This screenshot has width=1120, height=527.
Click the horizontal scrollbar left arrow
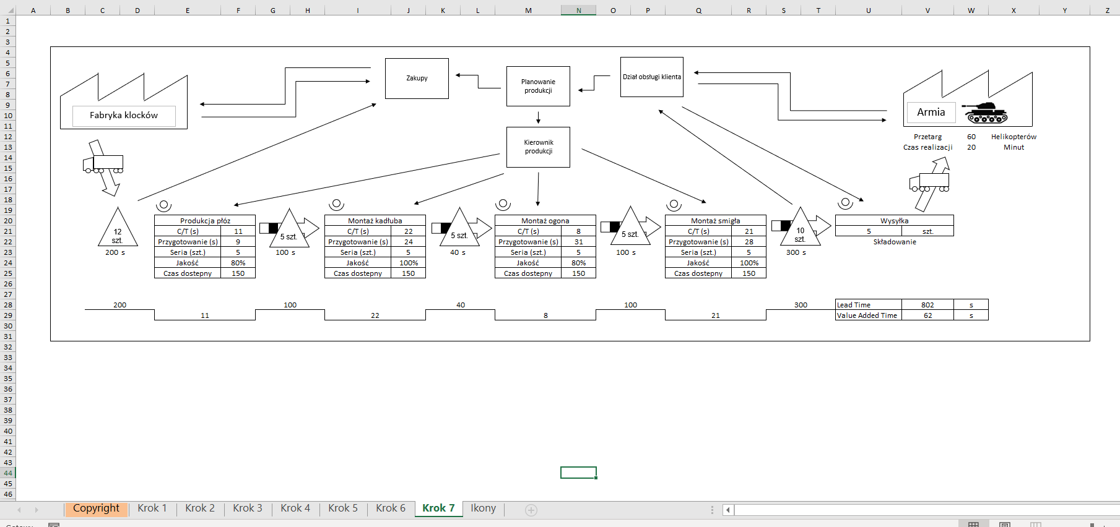(728, 510)
